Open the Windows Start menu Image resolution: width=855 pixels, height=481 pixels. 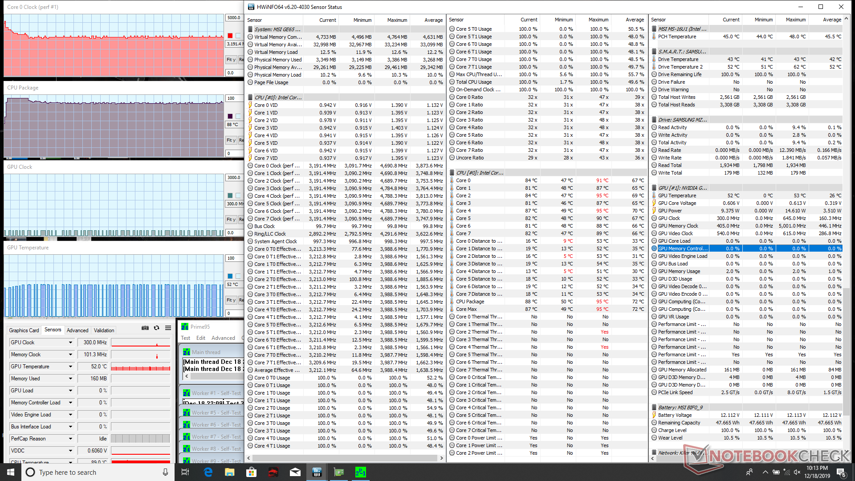point(10,472)
